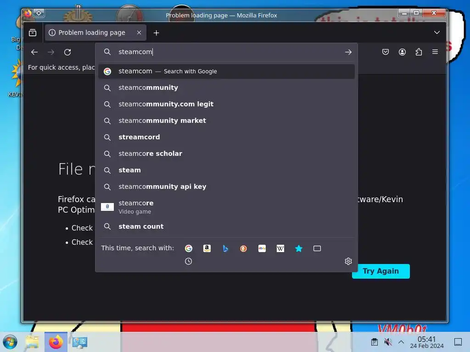Screen dimensions: 470x352
Task: Search open tabs with tab icon
Action: pos(317,248)
